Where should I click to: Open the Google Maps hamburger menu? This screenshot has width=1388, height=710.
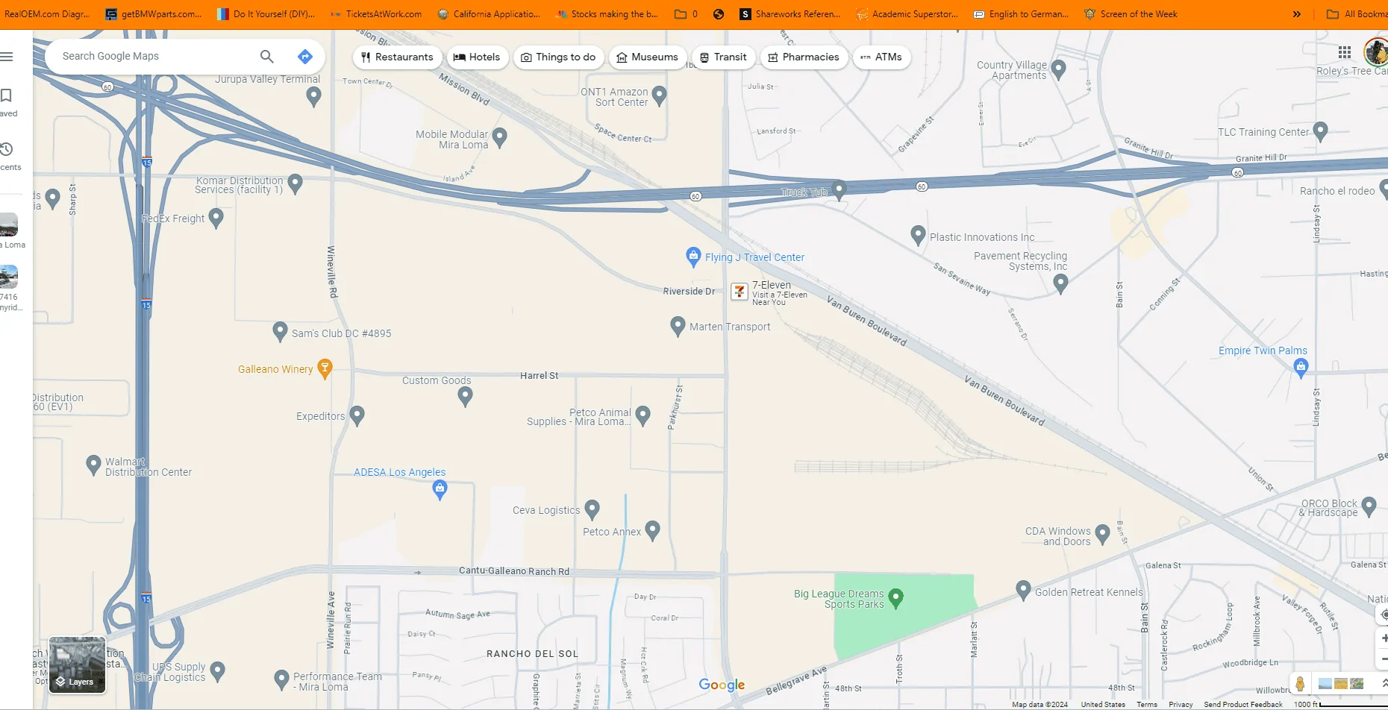pyautogui.click(x=7, y=57)
